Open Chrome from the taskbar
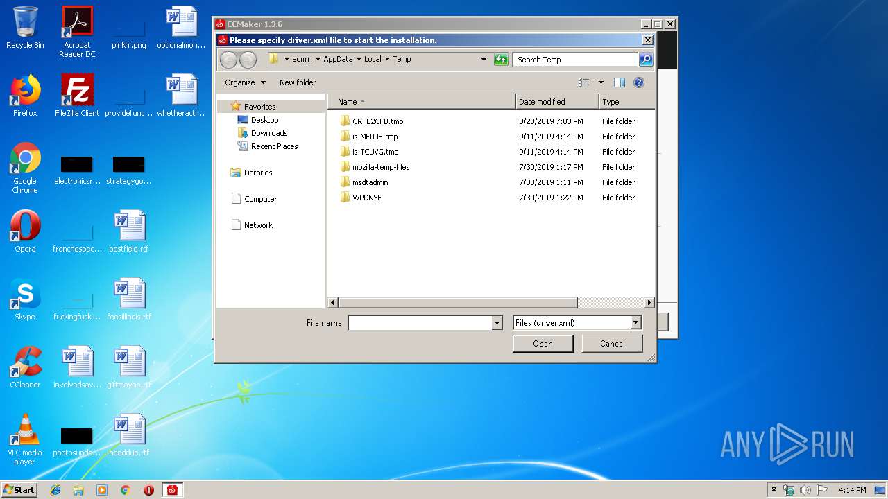Image resolution: width=888 pixels, height=499 pixels. coord(125,490)
